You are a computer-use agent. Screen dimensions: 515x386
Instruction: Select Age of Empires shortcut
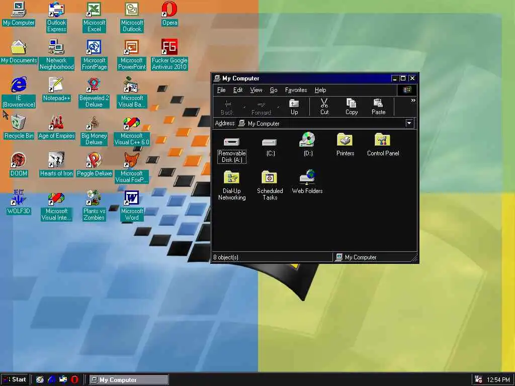pos(56,127)
